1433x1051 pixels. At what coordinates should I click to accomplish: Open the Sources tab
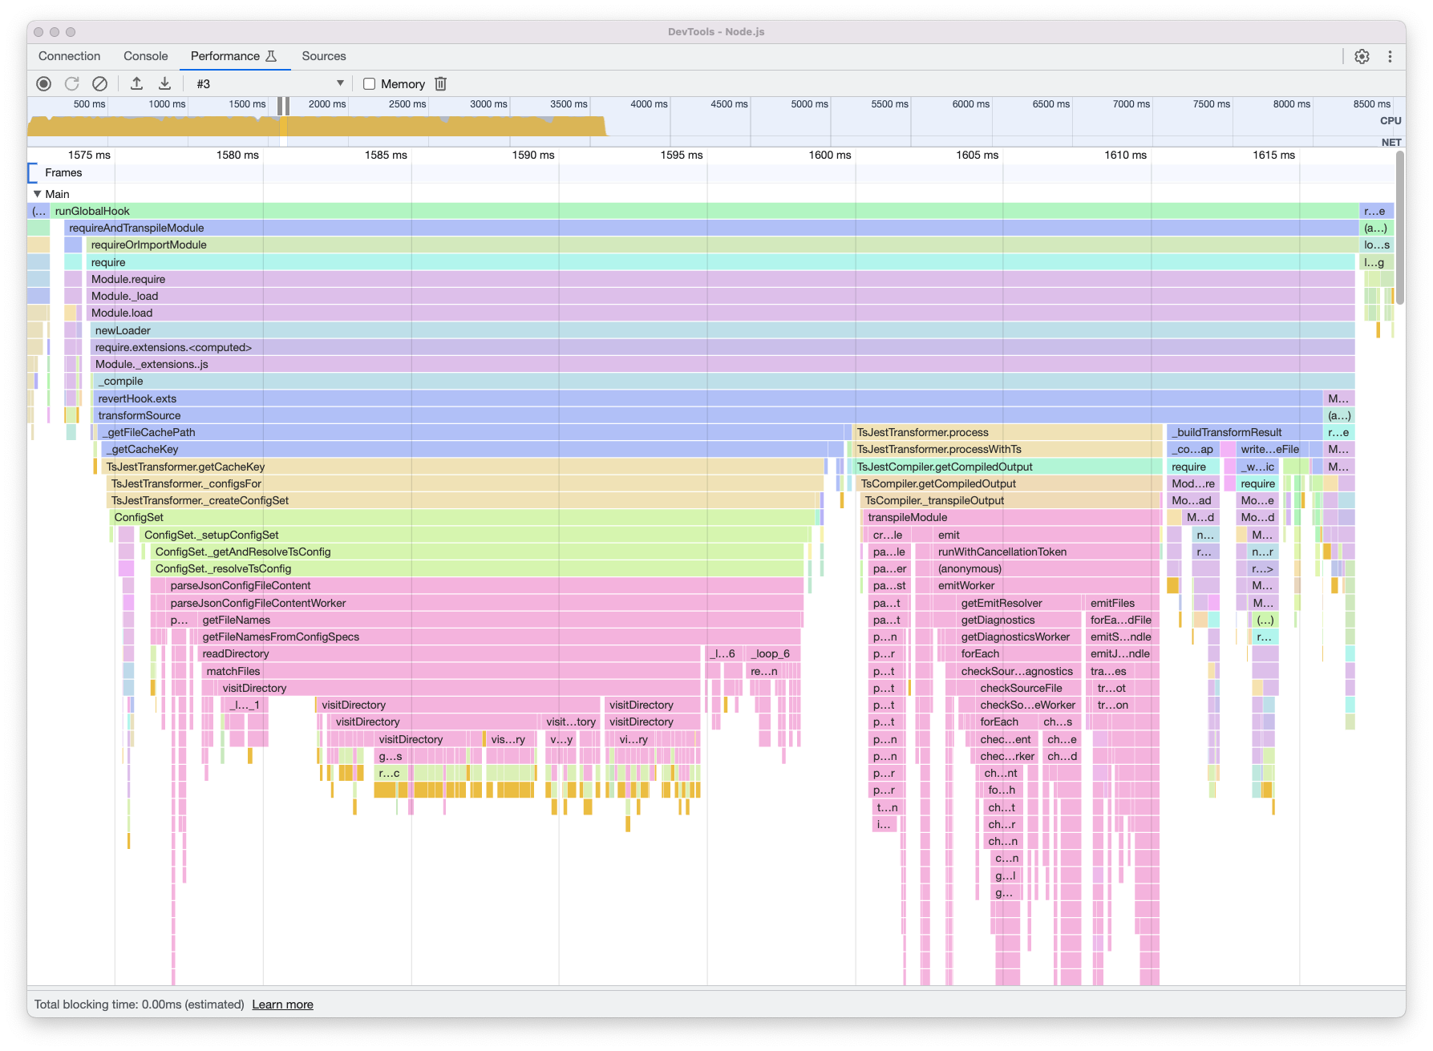click(323, 56)
